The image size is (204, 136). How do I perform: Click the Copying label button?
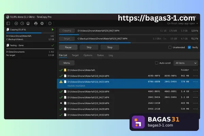pos(67,31)
